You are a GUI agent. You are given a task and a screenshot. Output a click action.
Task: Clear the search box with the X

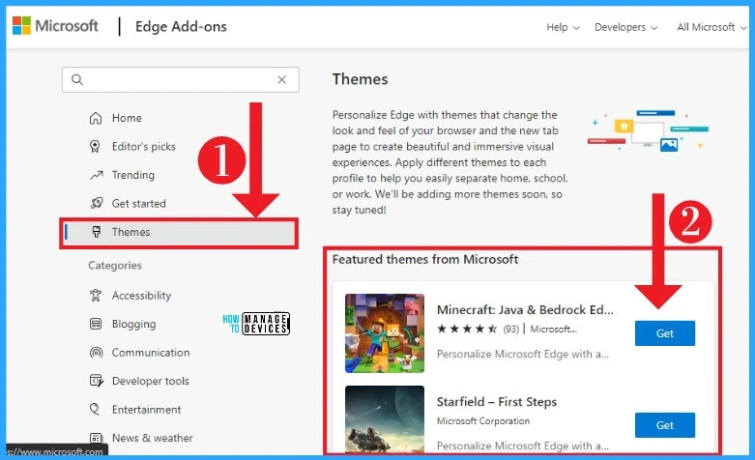pos(281,79)
